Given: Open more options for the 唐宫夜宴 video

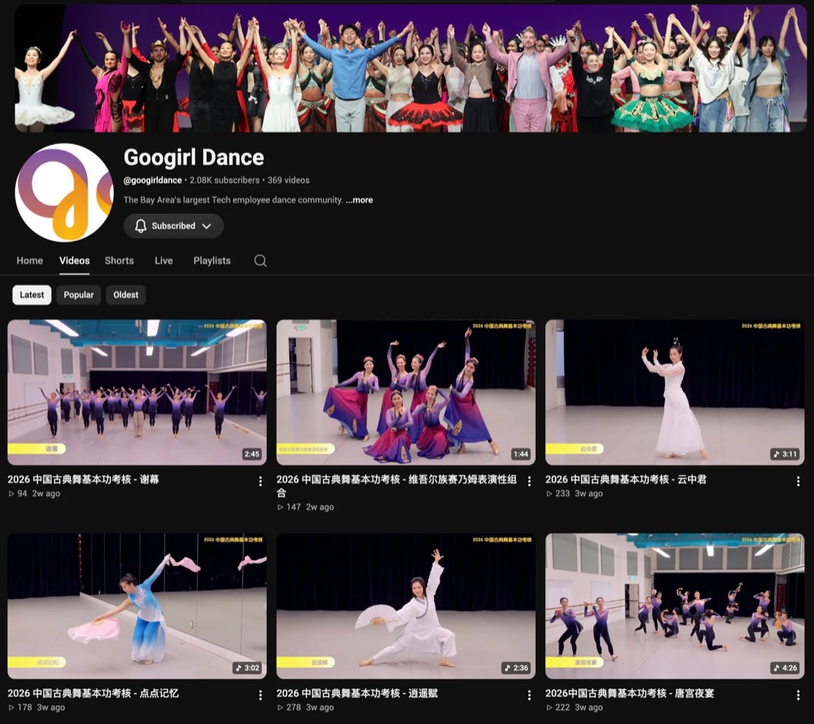Looking at the screenshot, I should (798, 695).
